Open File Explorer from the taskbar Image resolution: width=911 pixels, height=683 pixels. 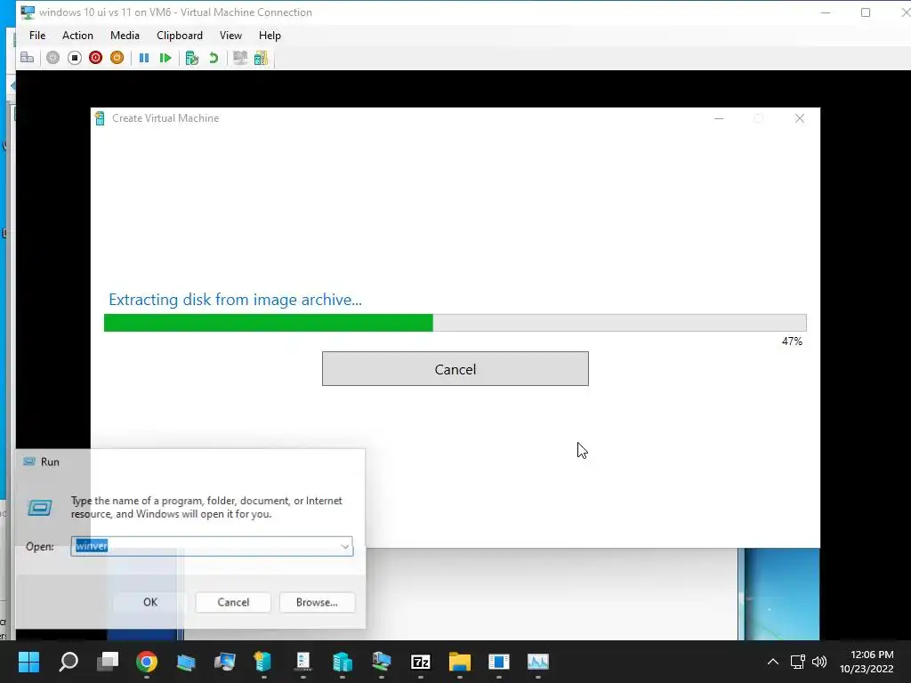pyautogui.click(x=460, y=662)
